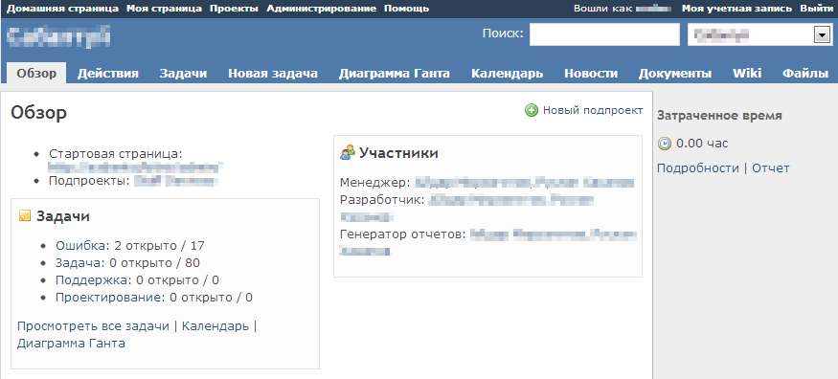Click the Отчет link under spent time
The height and width of the screenshot is (379, 838).
771,168
